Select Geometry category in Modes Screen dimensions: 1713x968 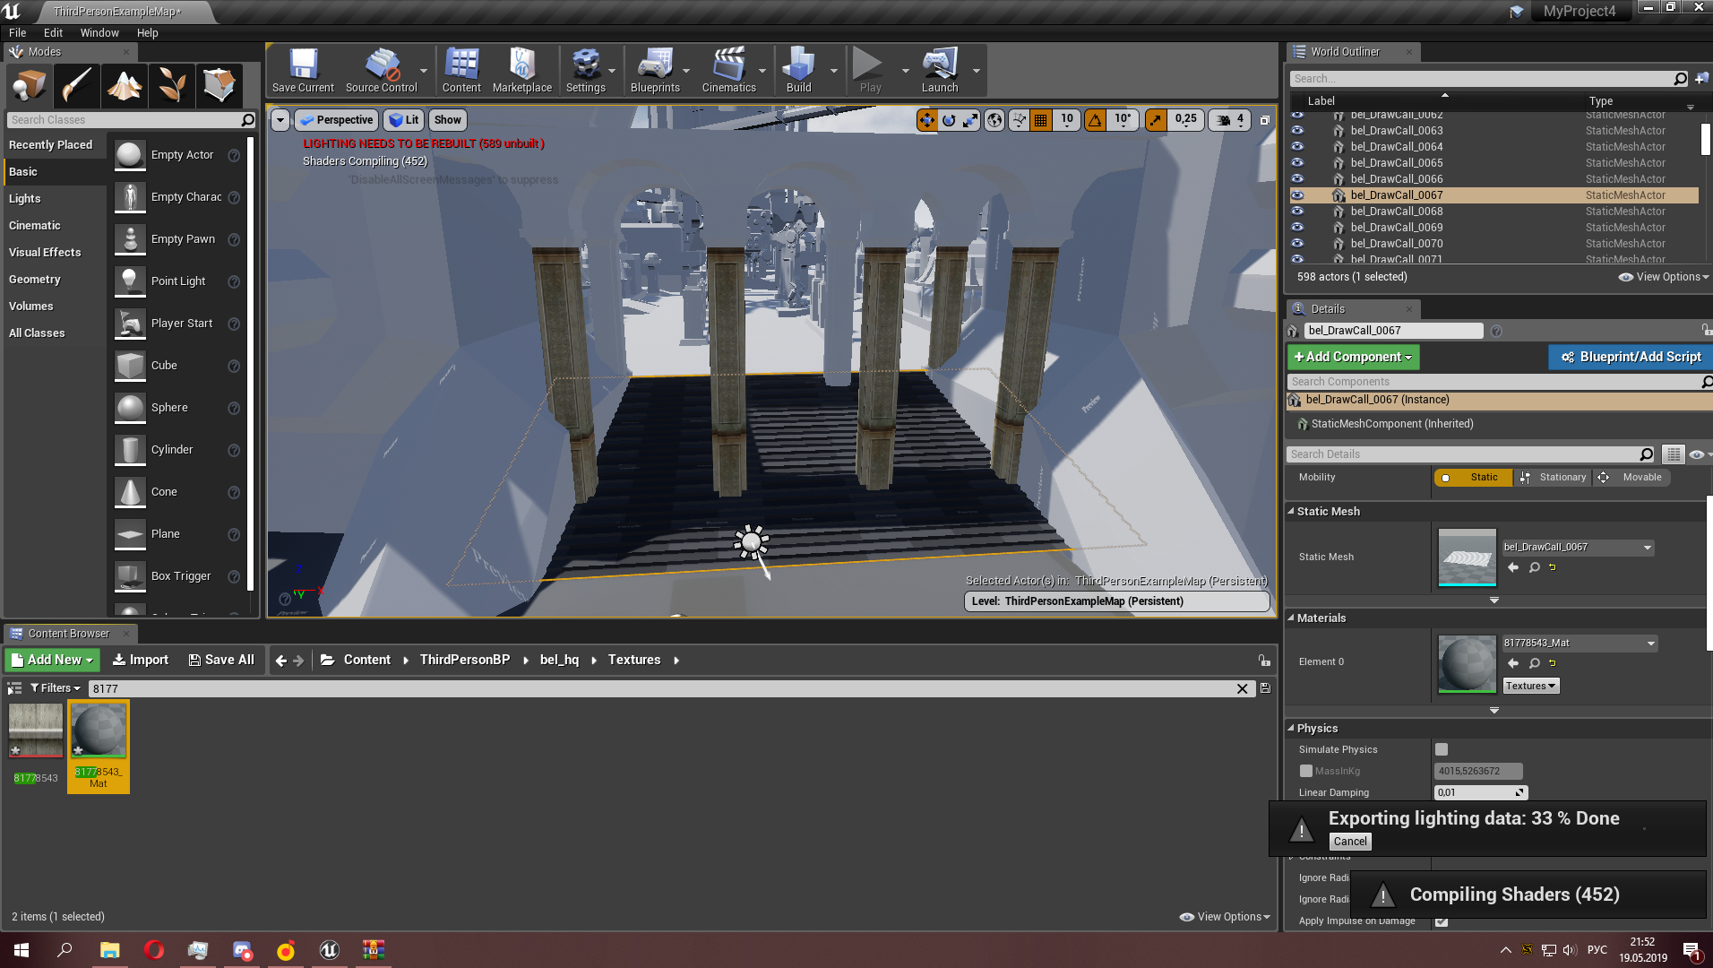[55, 280]
